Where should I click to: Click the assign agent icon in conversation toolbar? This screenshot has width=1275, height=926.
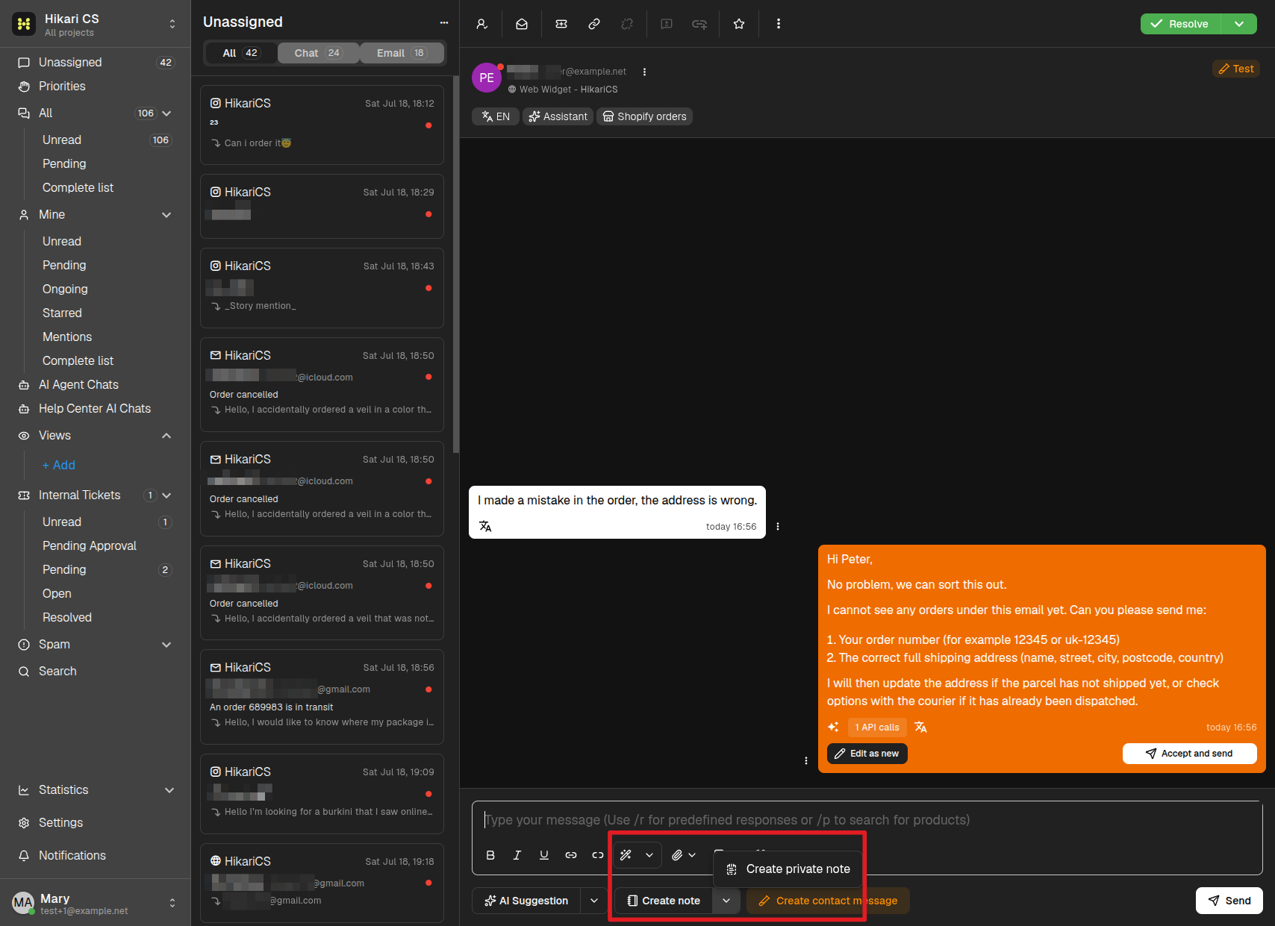(482, 24)
